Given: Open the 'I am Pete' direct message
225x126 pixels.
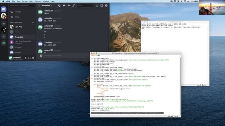Looking at the screenshot, I should pyautogui.click(x=21, y=27).
